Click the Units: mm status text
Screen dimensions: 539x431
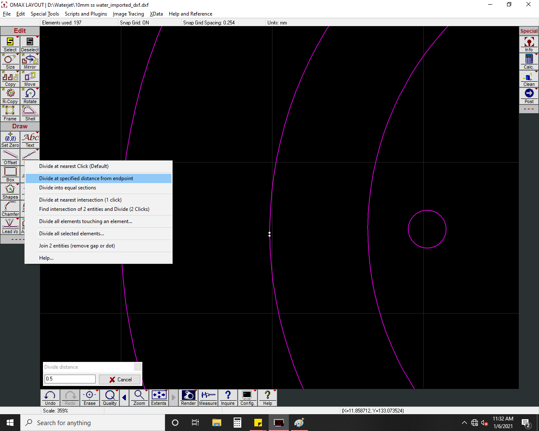[x=277, y=23]
